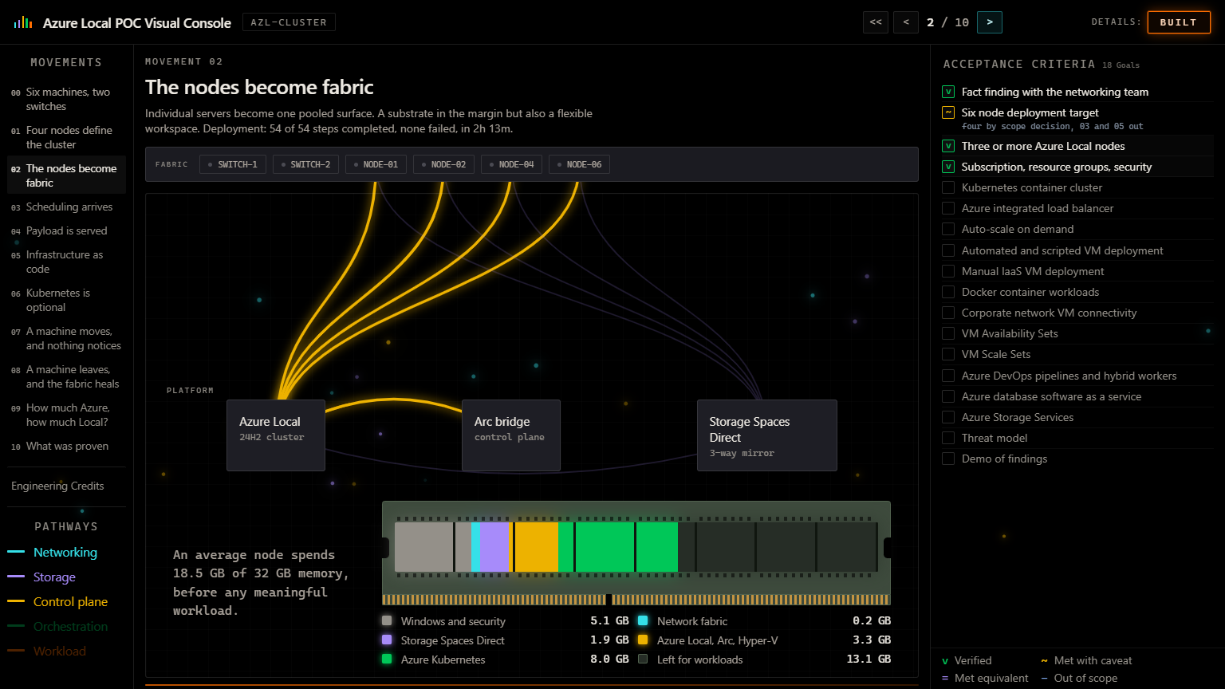Select the SWITCH-2 fabric chip

pyautogui.click(x=305, y=164)
